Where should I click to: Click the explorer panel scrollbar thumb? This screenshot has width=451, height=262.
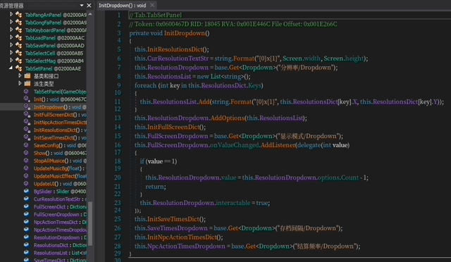(90, 224)
